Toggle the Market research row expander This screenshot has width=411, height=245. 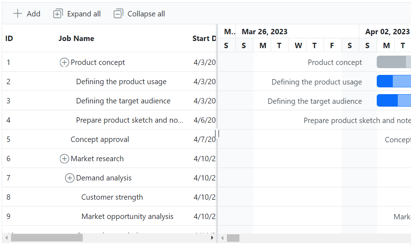tap(64, 159)
